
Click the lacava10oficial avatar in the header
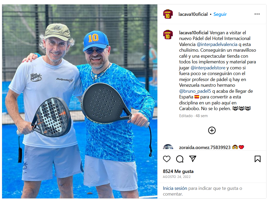click(168, 14)
